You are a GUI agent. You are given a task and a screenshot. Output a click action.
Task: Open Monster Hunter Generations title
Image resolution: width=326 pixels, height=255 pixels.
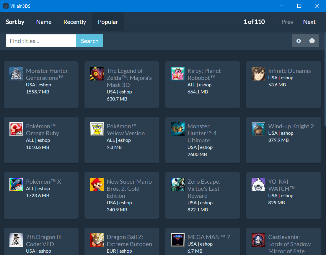pyautogui.click(x=47, y=74)
